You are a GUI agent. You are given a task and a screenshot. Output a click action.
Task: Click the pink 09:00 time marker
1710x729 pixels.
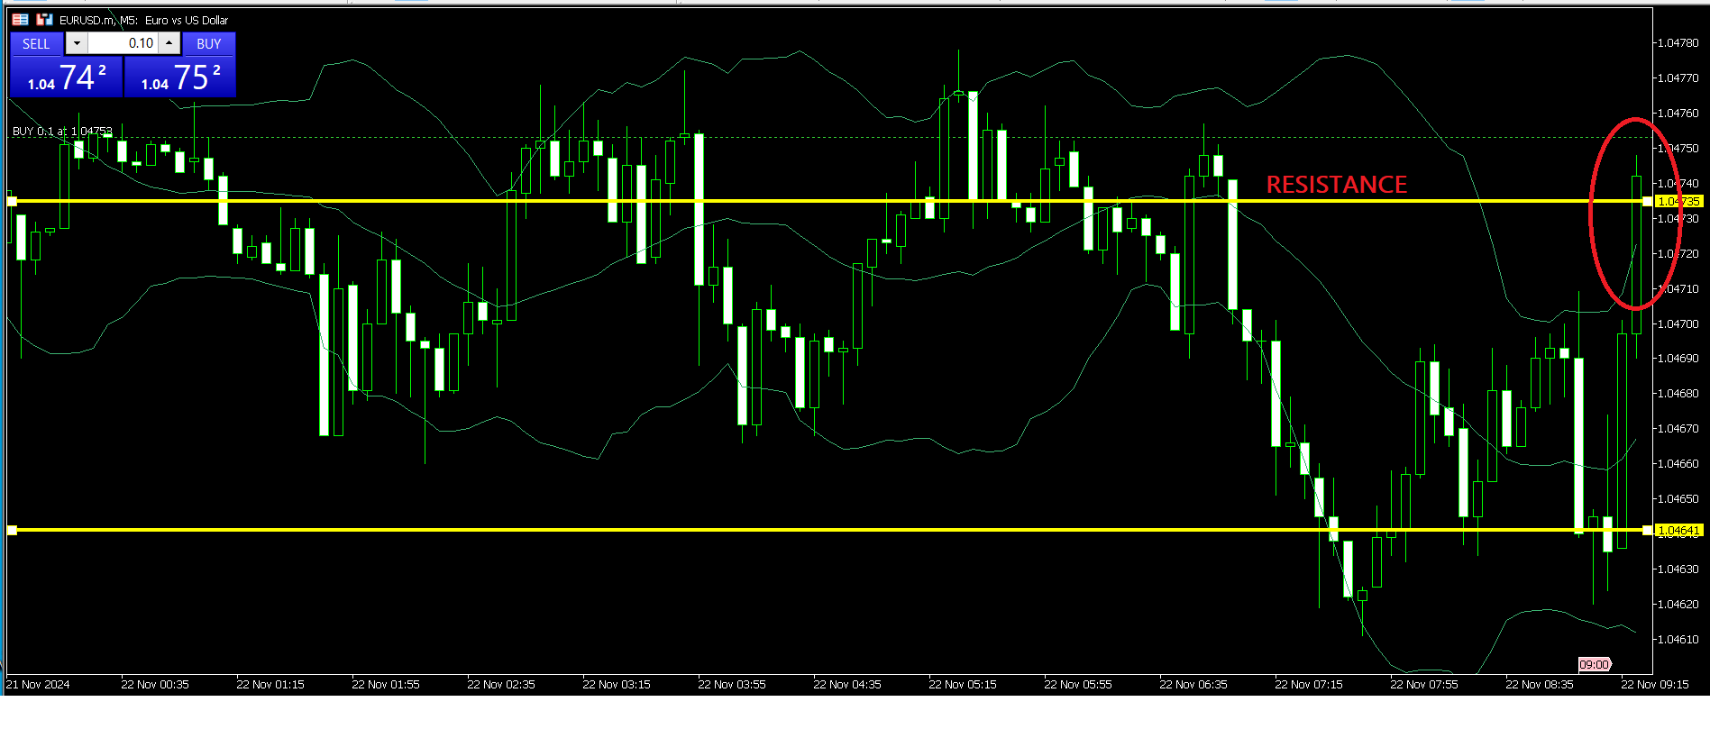tap(1594, 664)
